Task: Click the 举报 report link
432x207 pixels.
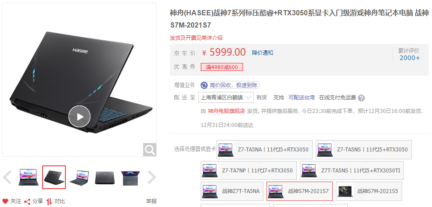Action: pos(151,201)
